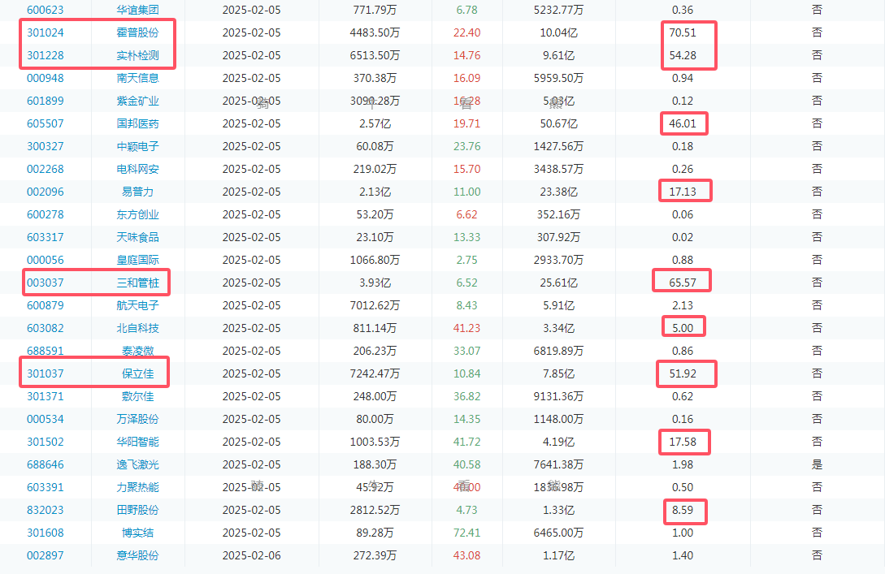885x574 pixels.
Task: Open stock code 688646 link
Action: pyautogui.click(x=46, y=464)
